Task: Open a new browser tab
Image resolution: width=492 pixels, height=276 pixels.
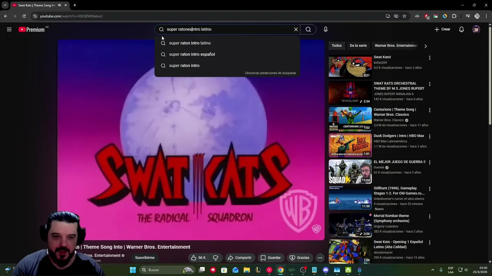Action: [x=75, y=5]
